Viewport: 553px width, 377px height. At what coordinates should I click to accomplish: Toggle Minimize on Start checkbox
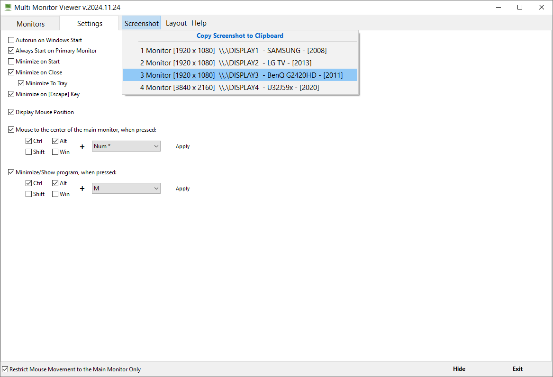tap(11, 62)
